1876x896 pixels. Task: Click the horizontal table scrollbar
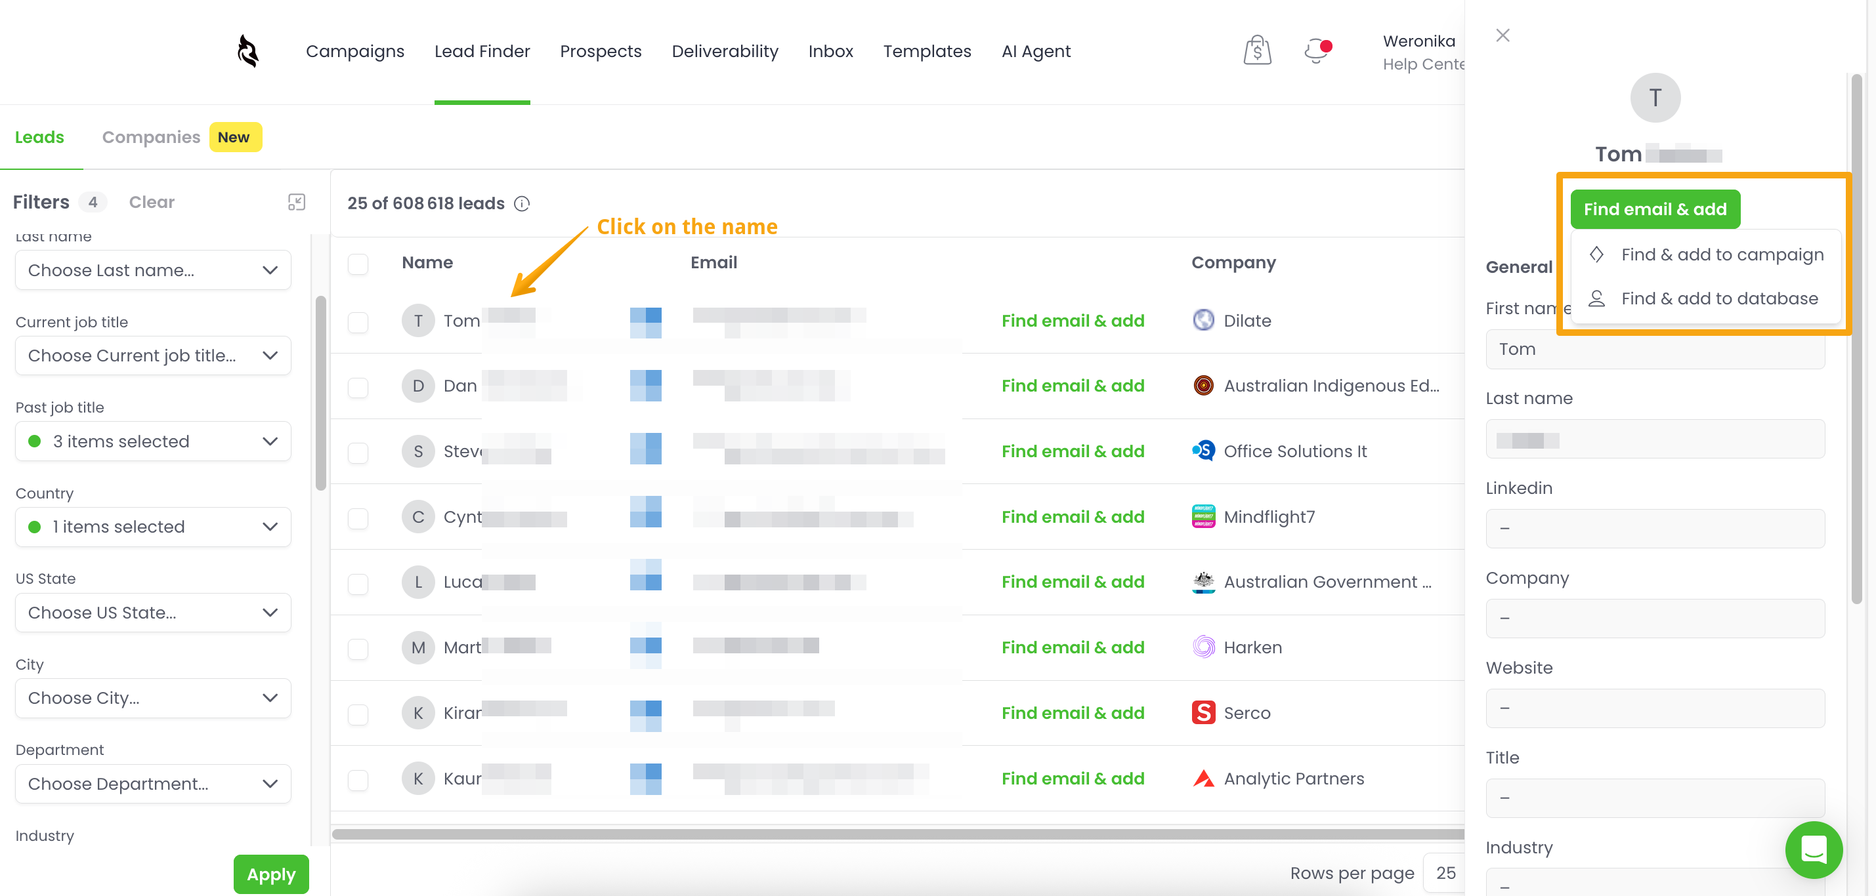coord(896,834)
